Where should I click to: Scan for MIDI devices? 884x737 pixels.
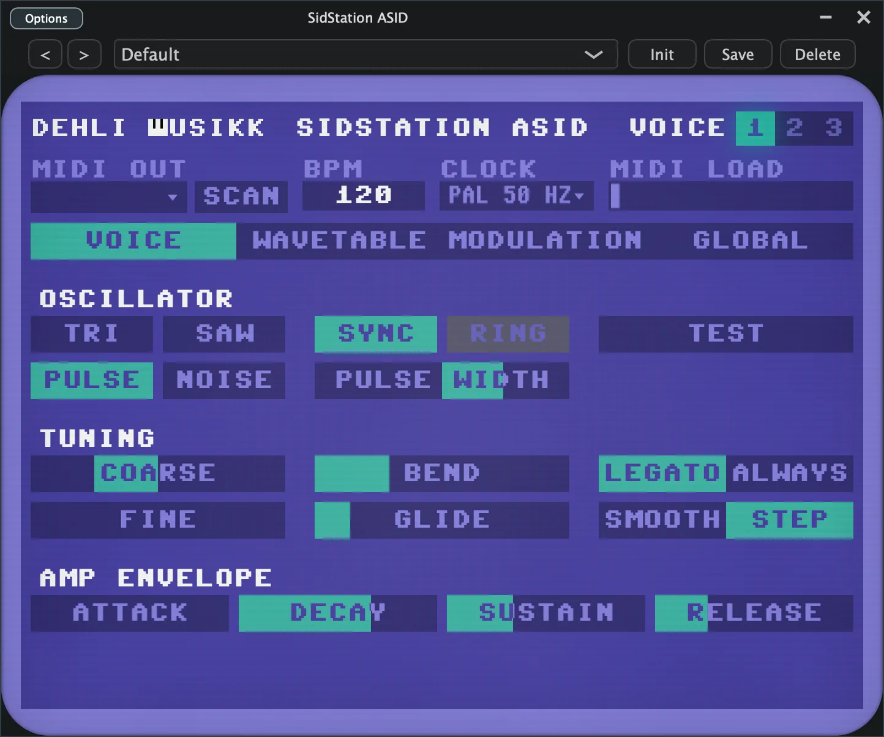[241, 196]
